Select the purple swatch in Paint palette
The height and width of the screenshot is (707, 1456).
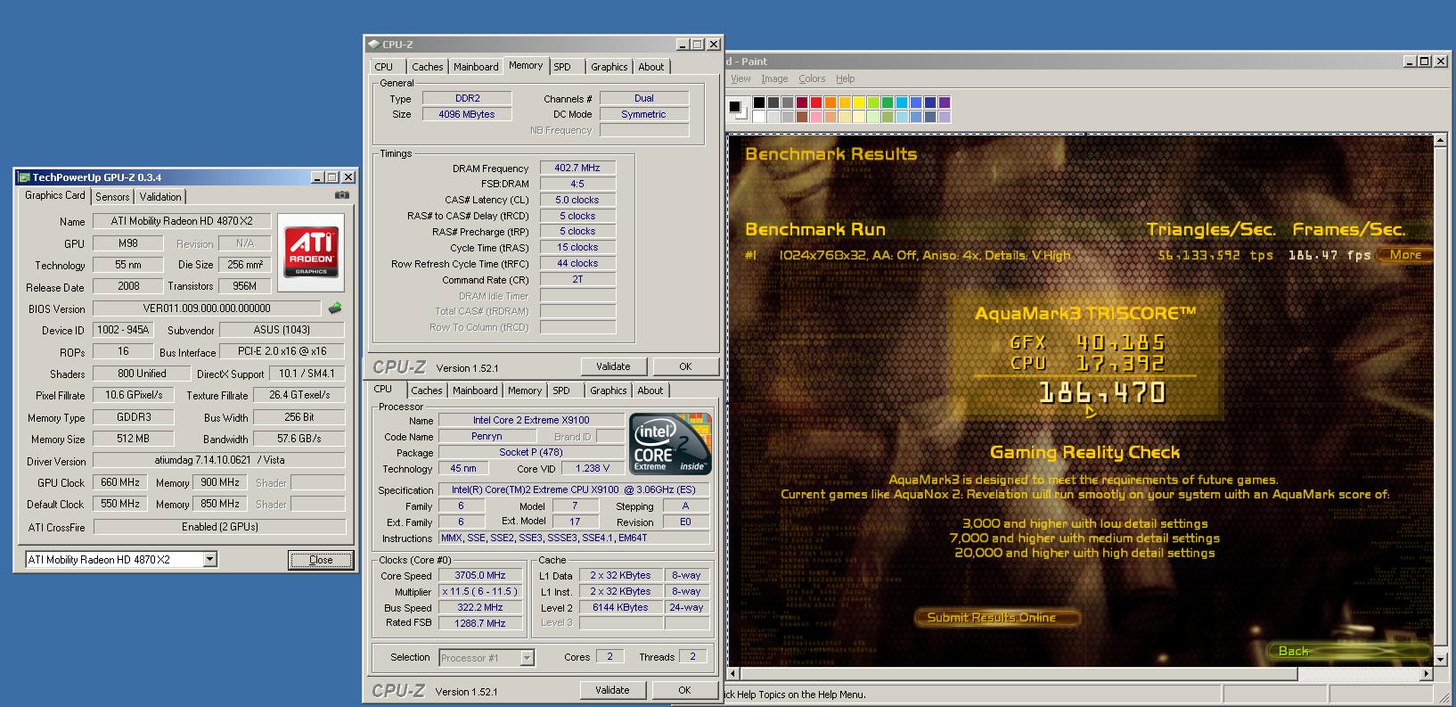[944, 103]
